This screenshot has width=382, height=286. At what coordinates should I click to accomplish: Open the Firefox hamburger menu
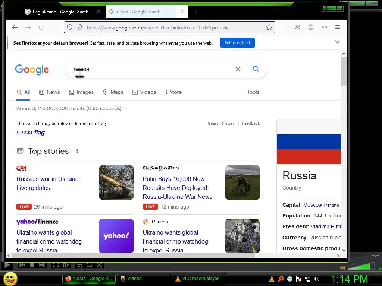tap(337, 27)
